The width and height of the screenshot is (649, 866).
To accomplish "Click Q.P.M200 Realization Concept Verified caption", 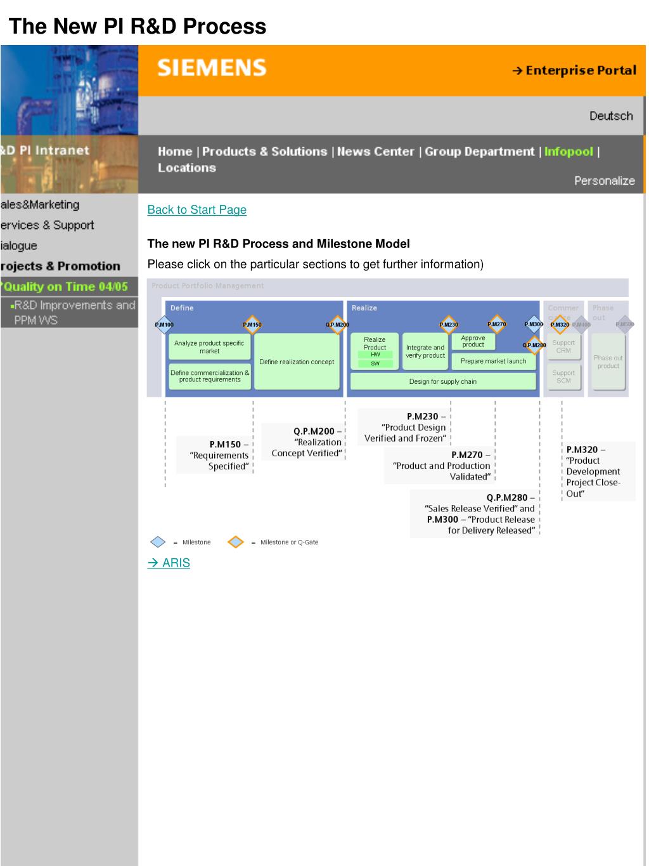I will (x=303, y=442).
